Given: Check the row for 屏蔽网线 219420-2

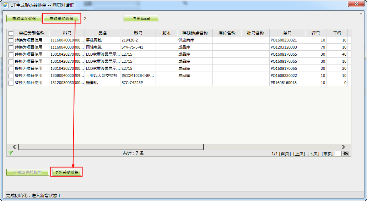Looking at the screenshot, I should (x=11, y=40).
